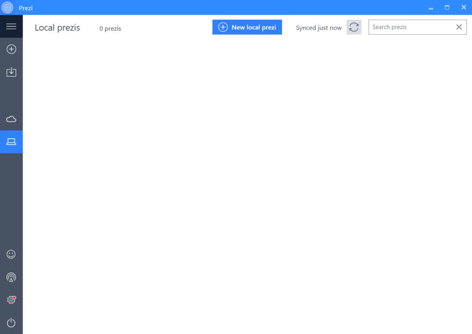This screenshot has width=472, height=334.
Task: Click the "0 prezis" count text
Action: click(x=110, y=29)
